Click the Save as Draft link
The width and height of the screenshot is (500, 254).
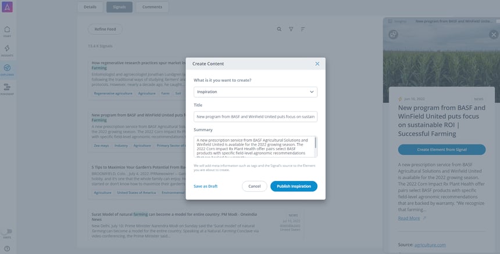tap(205, 186)
